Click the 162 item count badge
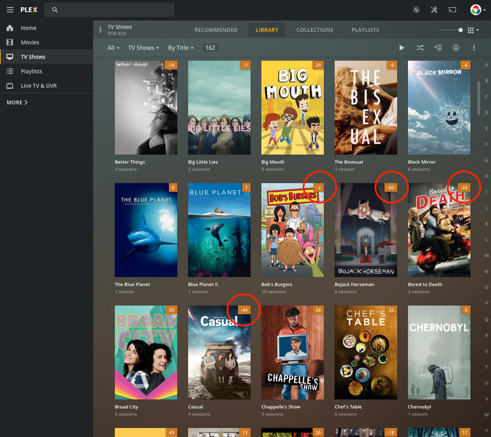 point(210,48)
